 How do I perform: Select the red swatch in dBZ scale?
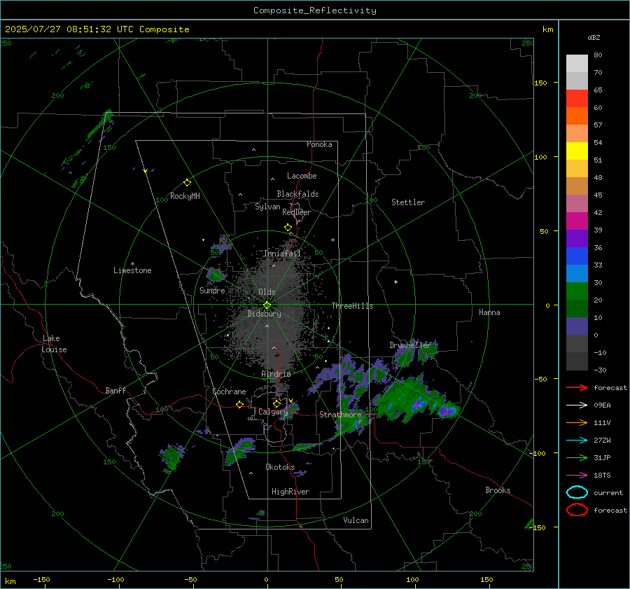pyautogui.click(x=577, y=99)
